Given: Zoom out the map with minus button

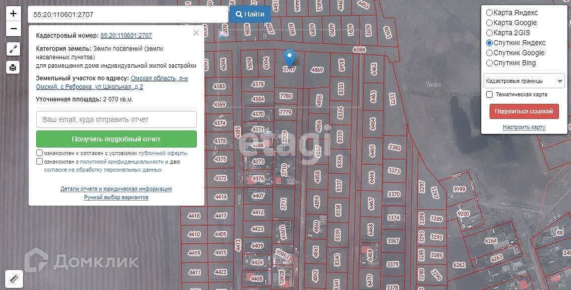Looking at the screenshot, I should pos(13,29).
